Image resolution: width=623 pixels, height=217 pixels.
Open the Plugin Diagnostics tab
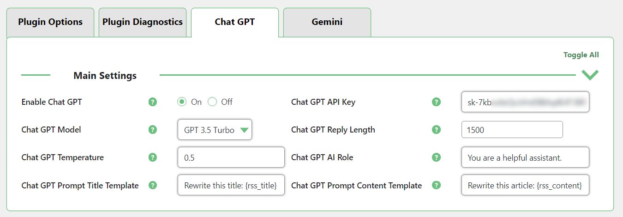point(143,22)
